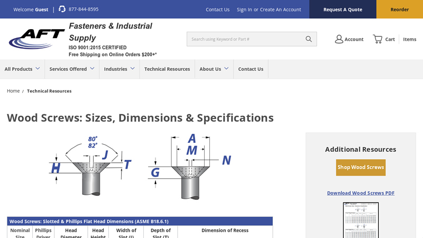Screen dimensions: 423x238
Task: Expand the Industries chevron
Action: click(133, 69)
